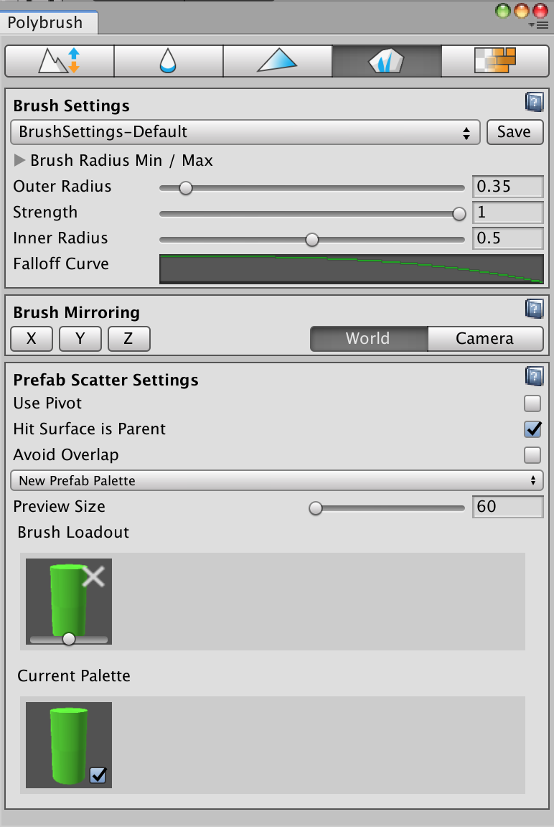The height and width of the screenshot is (827, 554).
Task: Open help for Brush Mirroring
Action: 535,309
